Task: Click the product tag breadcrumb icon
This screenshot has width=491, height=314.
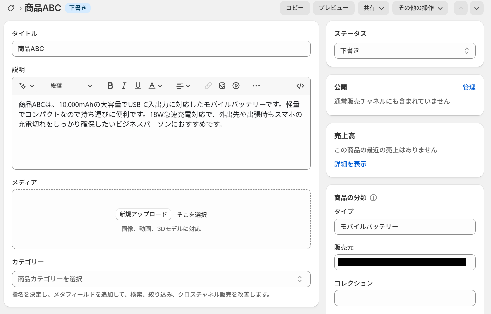Action: (11, 8)
